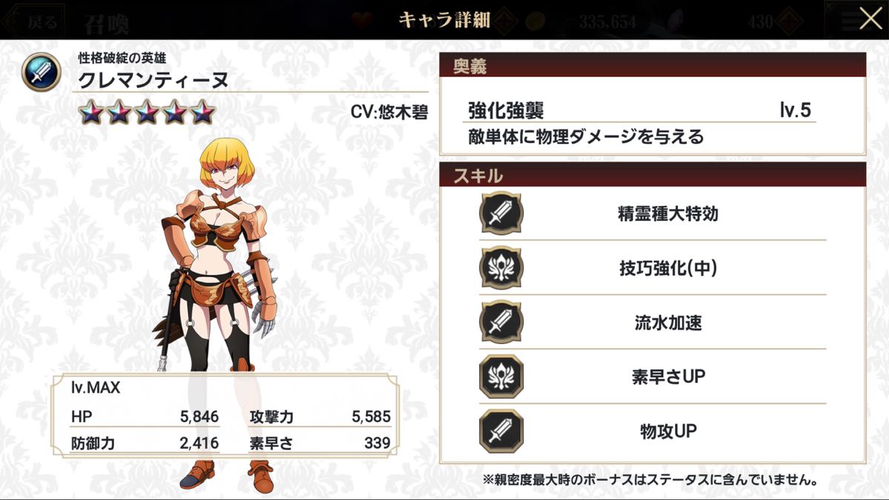
Task: Tap the five-star rarity row
Action: click(147, 113)
